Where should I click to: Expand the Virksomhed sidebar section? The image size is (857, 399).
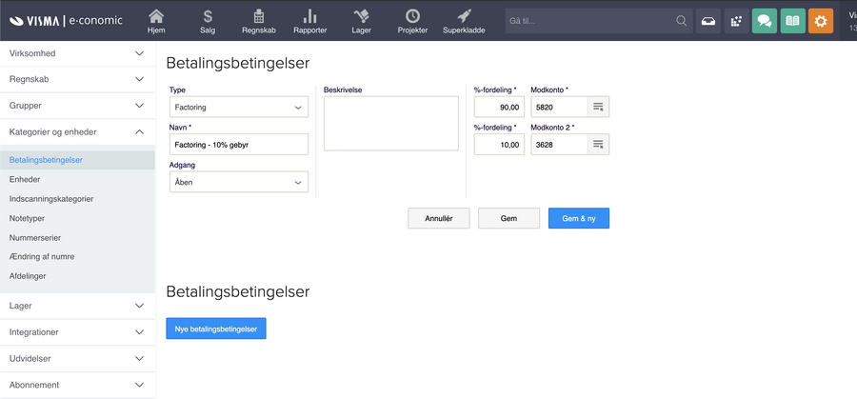click(76, 53)
